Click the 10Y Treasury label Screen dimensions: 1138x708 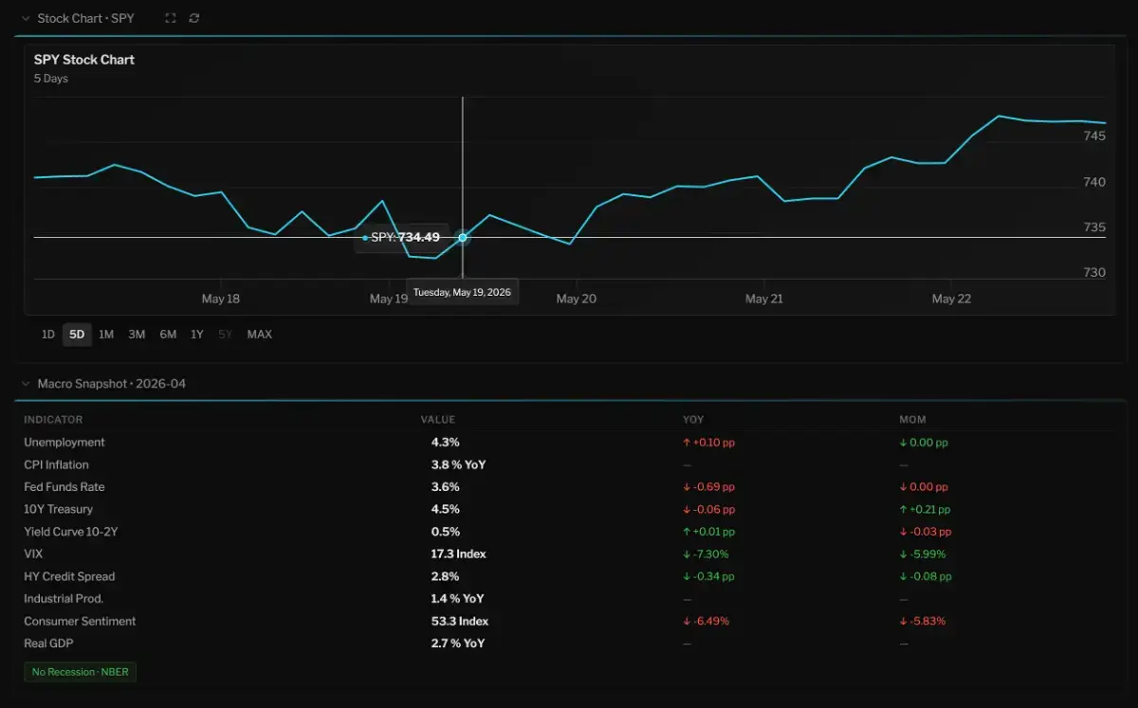[x=58, y=510]
